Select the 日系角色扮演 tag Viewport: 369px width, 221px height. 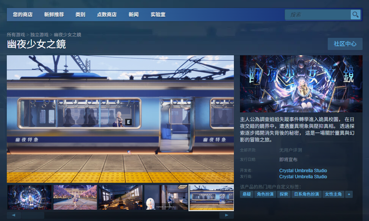tap(308, 194)
